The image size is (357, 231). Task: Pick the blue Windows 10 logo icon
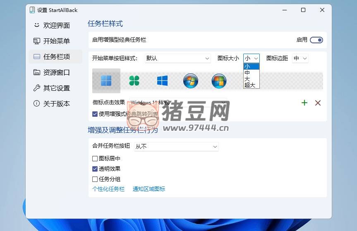click(x=162, y=81)
